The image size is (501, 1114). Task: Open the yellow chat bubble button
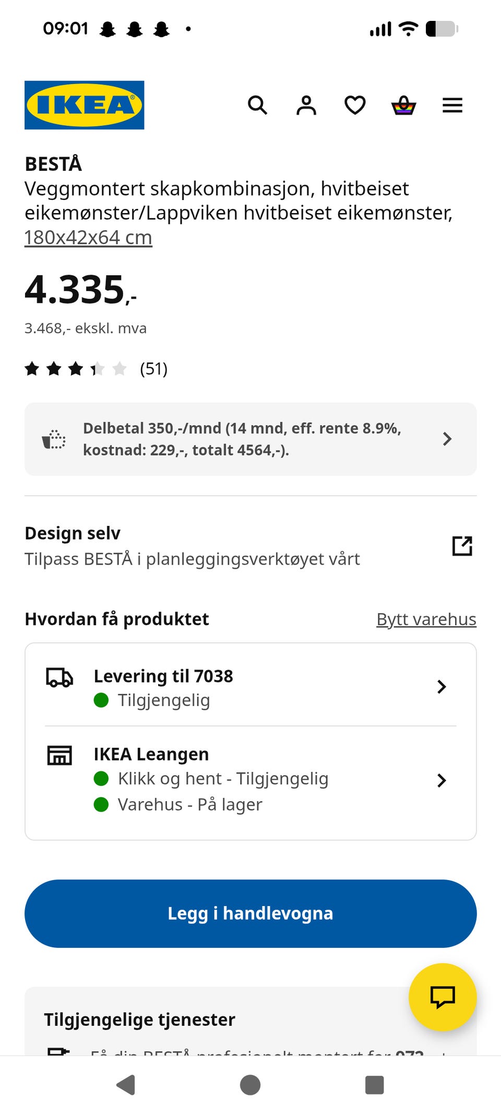(x=442, y=996)
